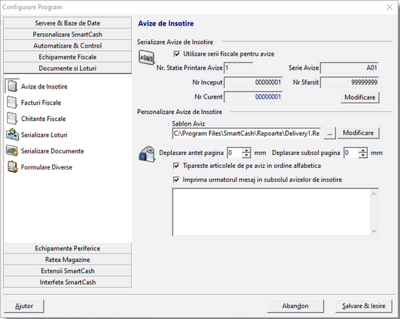Expand Automatizare & Control section

tap(68, 45)
